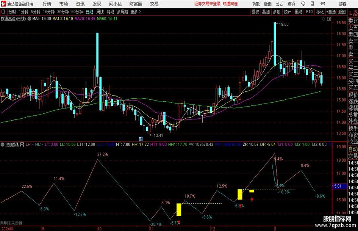Open the 发现 menu
The image size is (358, 231).
(x=97, y=4)
